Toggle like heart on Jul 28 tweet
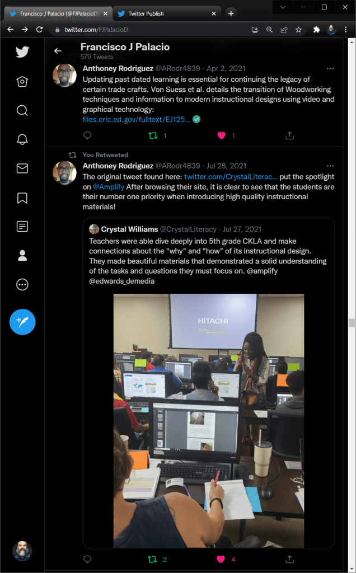The height and width of the screenshot is (573, 356). (221, 559)
